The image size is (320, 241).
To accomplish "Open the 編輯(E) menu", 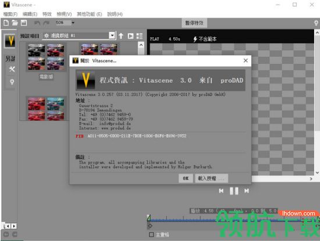I will coord(30,14).
